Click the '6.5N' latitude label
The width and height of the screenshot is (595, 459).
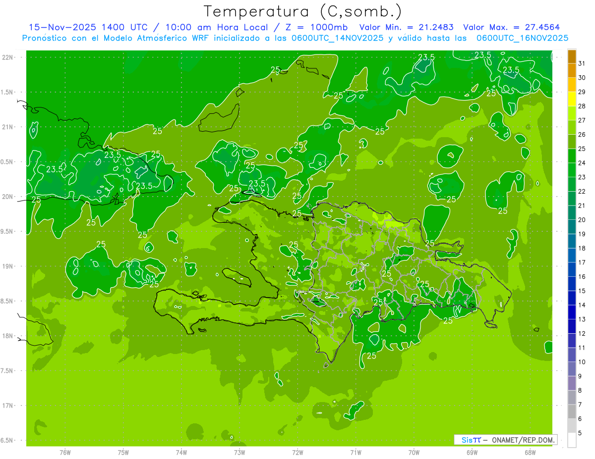[7, 440]
